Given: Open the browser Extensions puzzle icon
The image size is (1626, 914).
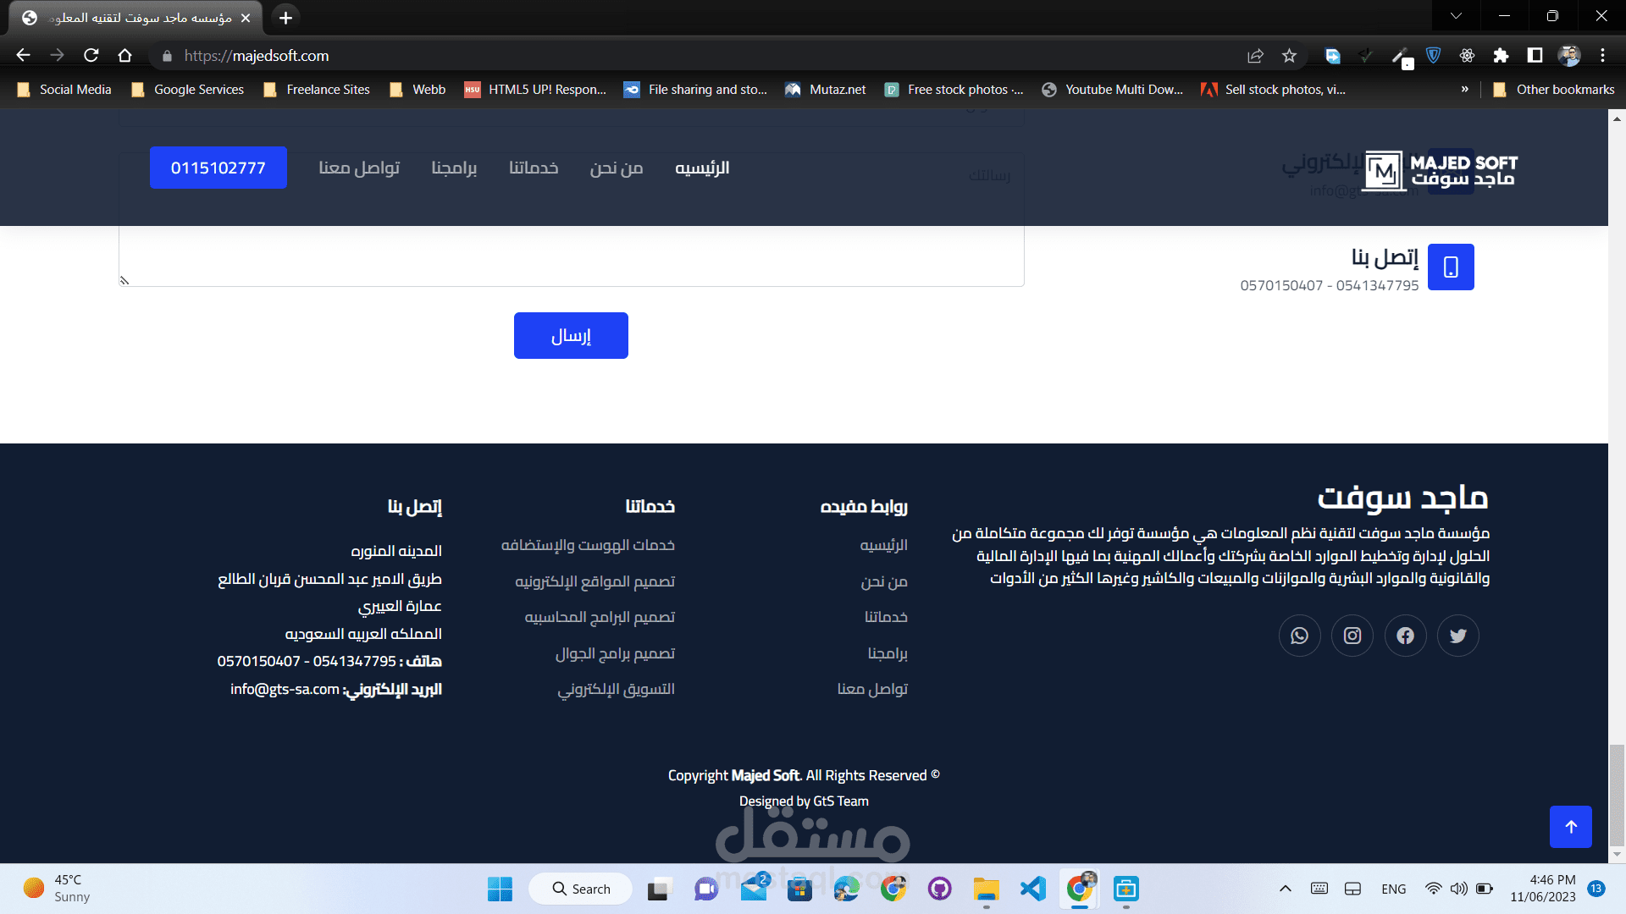Looking at the screenshot, I should point(1501,56).
